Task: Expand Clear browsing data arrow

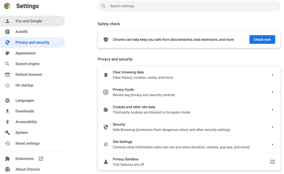Action: pos(272,75)
